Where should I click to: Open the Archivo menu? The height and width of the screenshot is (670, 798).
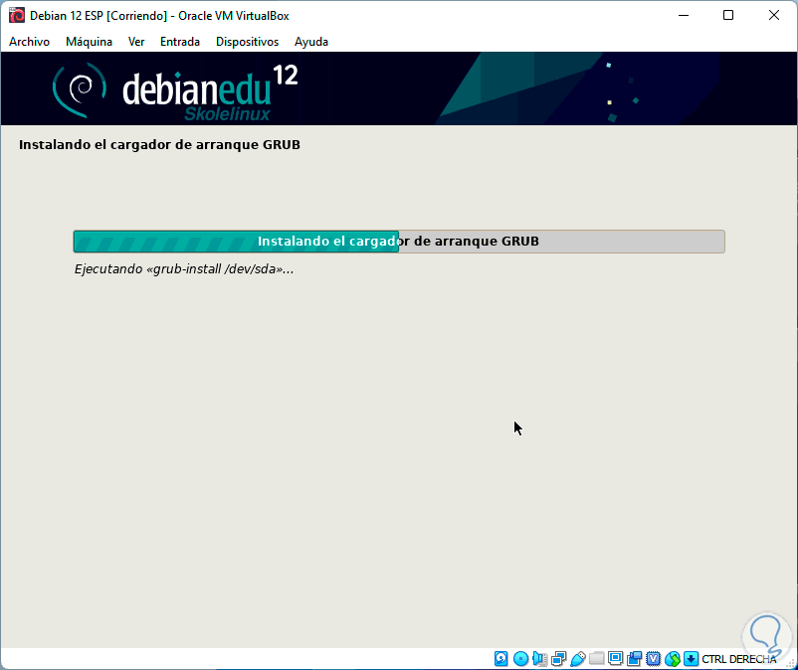coord(29,42)
